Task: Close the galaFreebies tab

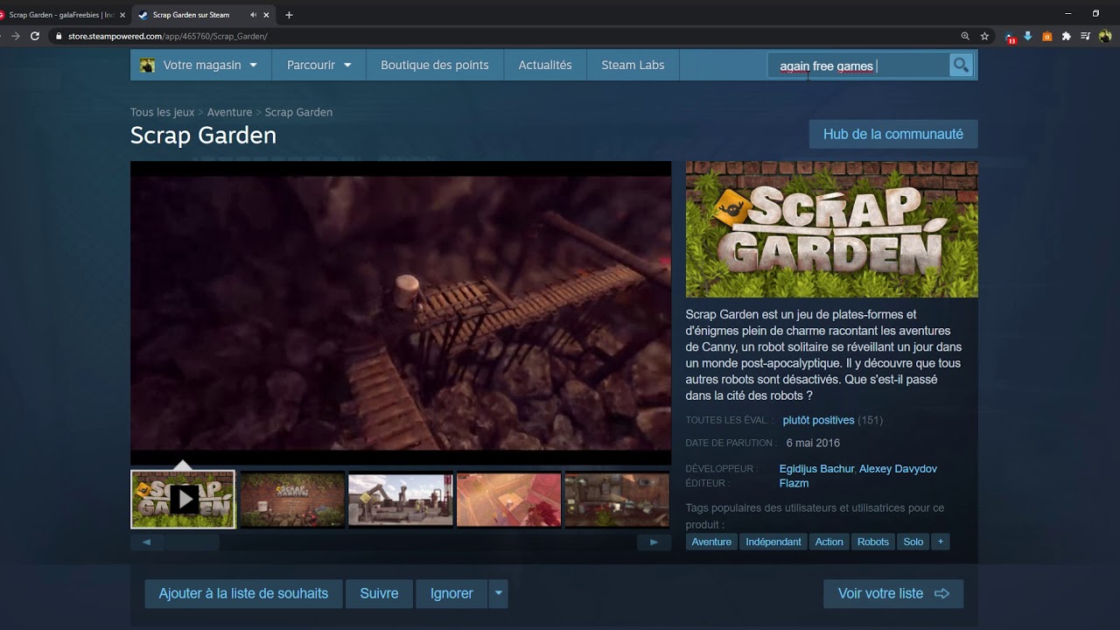Action: point(122,15)
